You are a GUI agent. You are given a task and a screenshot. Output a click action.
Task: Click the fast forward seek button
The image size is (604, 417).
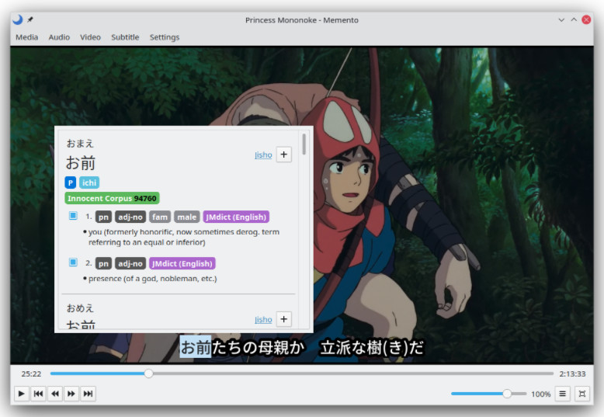[71, 394]
